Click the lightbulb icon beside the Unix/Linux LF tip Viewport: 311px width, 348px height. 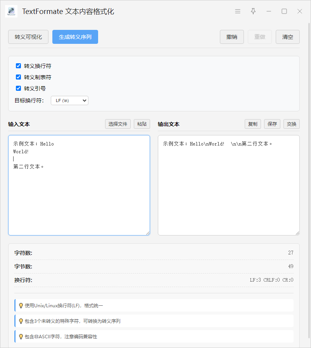[x=21, y=305]
